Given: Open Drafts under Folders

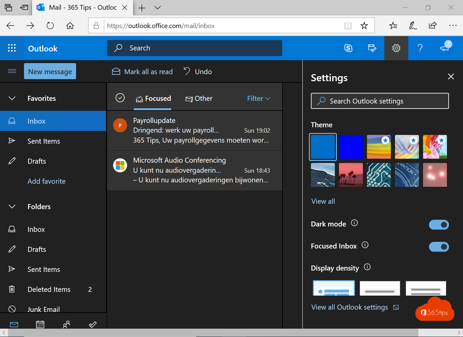Looking at the screenshot, I should [53, 249].
